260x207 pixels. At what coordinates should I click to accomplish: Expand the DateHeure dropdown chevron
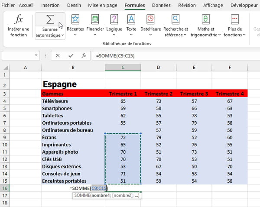click(150, 35)
